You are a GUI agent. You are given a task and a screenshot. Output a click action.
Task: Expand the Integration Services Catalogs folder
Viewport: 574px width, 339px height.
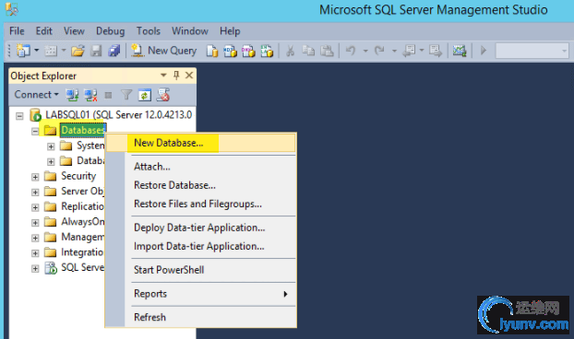coord(35,253)
